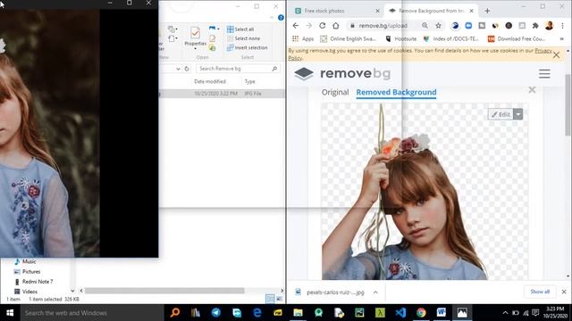Open dropdown arrow next to Edit
Screen dimensions: 572x321
coord(518,114)
